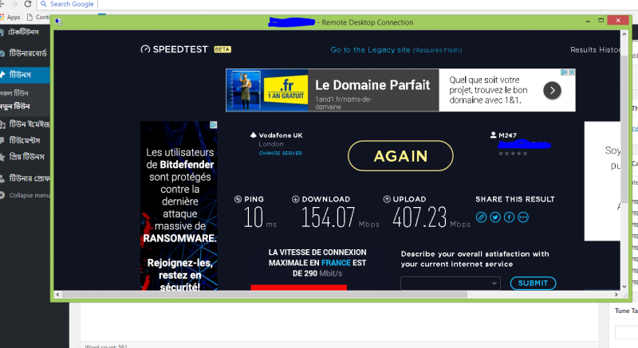Image resolution: width=638 pixels, height=348 pixels.
Task: Click the AdChoices icon on the top banner ad
Action: pos(565,72)
